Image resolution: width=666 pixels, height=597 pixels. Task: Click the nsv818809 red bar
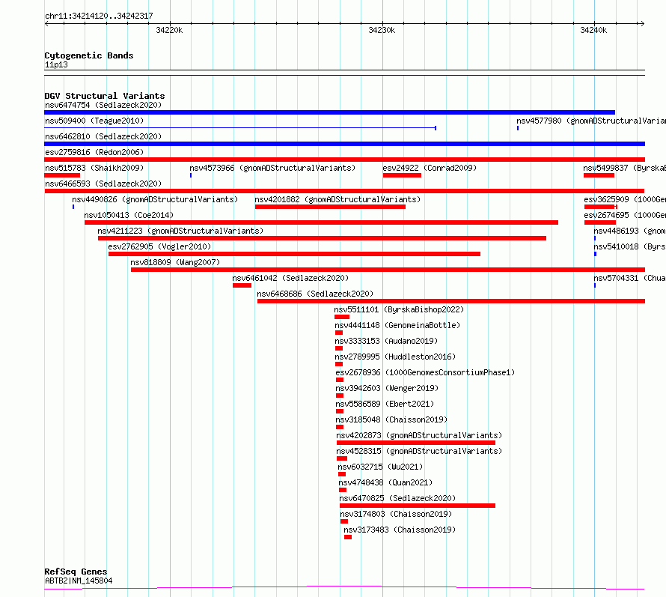(x=388, y=270)
